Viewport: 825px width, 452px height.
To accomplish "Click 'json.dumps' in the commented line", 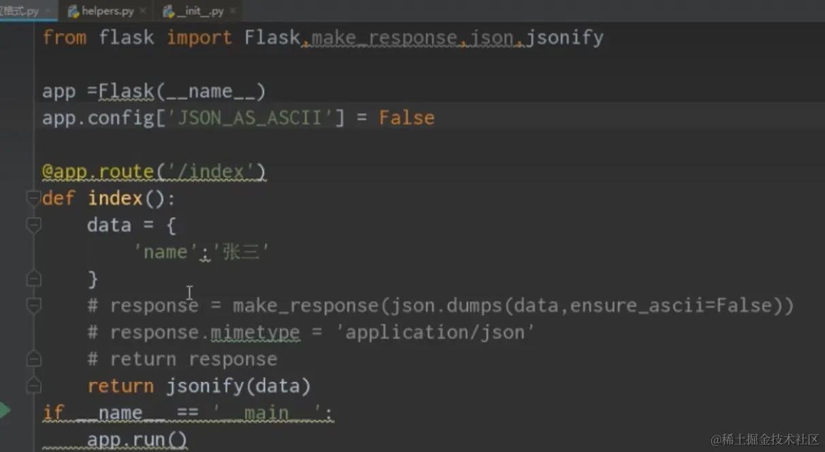I will (447, 306).
